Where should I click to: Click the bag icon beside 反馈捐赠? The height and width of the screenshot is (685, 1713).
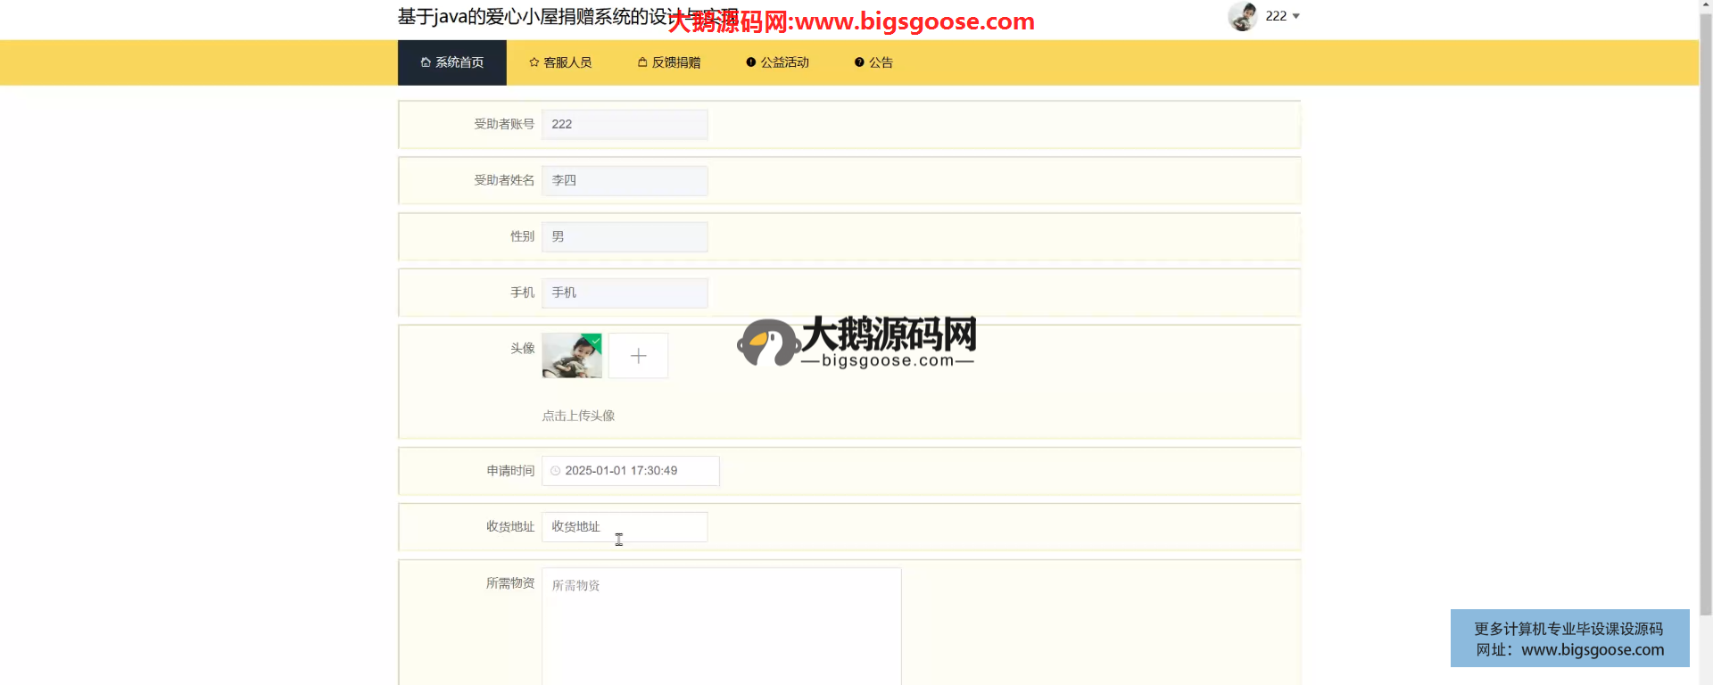coord(642,62)
